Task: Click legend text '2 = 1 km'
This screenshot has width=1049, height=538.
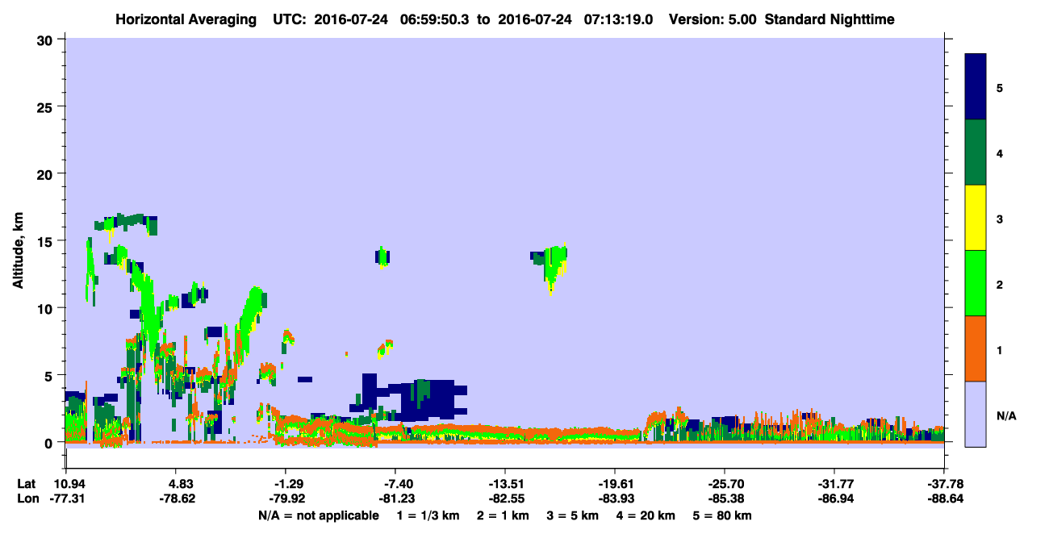Action: pos(503,515)
